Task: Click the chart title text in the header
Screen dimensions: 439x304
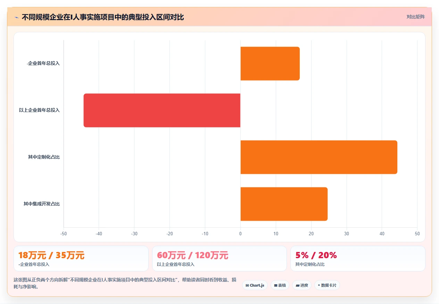Action: (103, 17)
